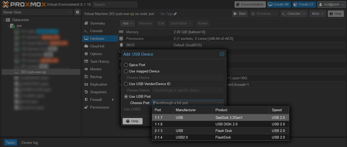Open the Add hardware dropdown
This screenshot has width=347, height=147.
point(128,23)
